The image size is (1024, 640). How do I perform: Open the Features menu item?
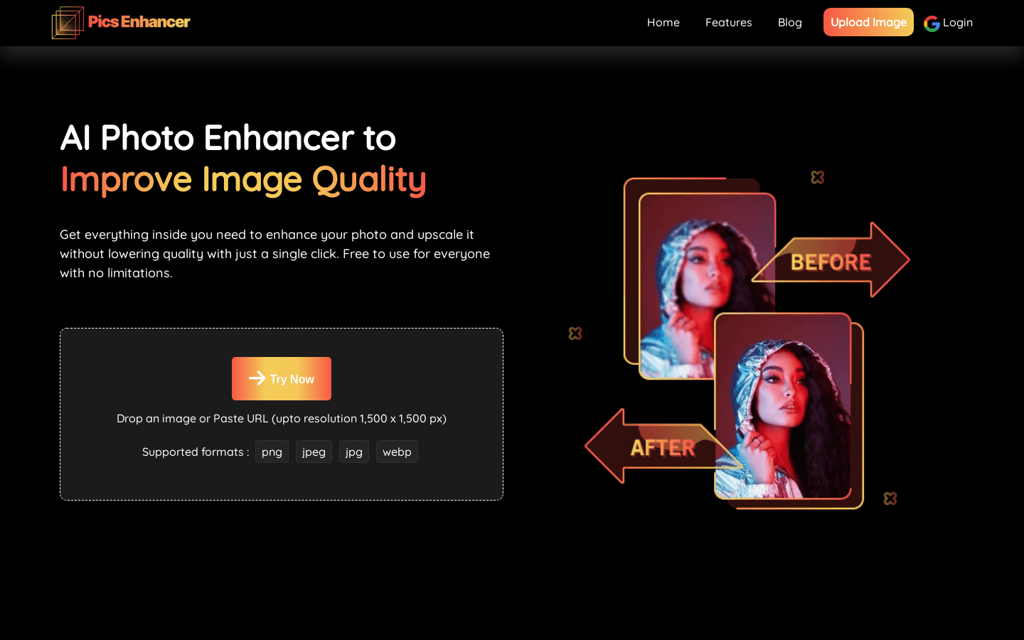[728, 22]
